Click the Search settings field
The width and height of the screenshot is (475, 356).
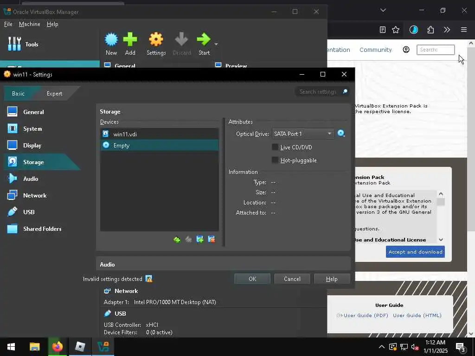318,91
